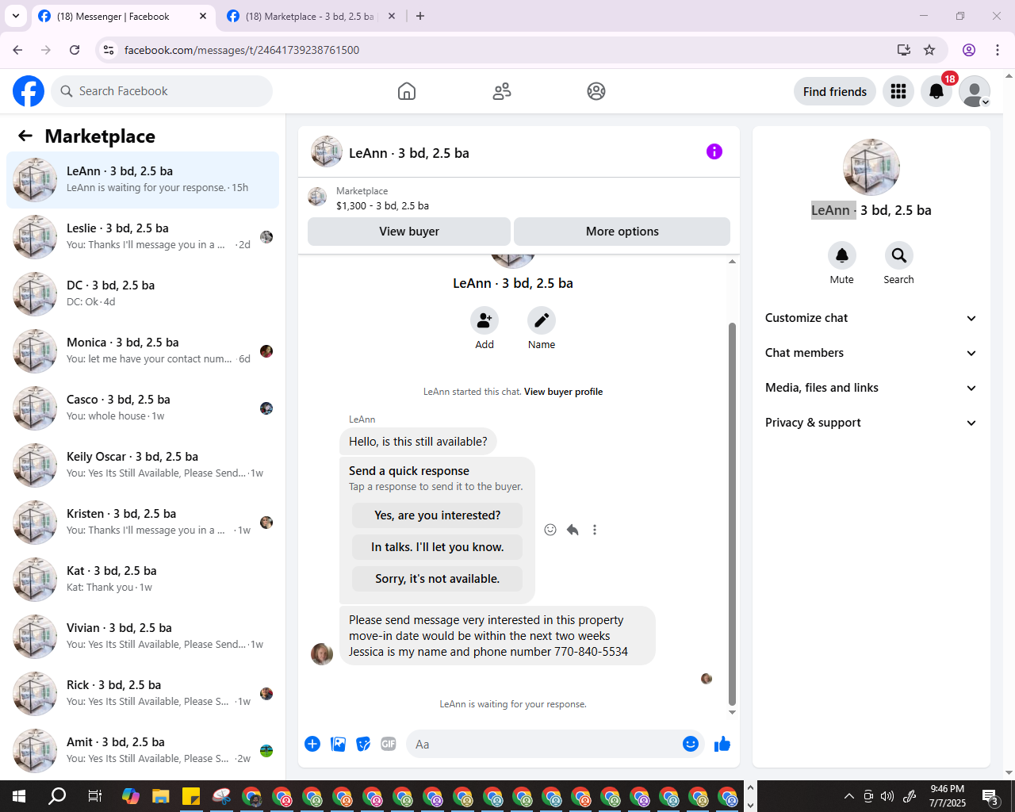The height and width of the screenshot is (812, 1015).
Task: Switch to Messenger | Facebook tab
Action: coord(123,16)
